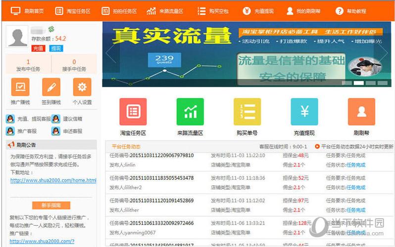Click banner's left previous-slide arrow

(110, 54)
